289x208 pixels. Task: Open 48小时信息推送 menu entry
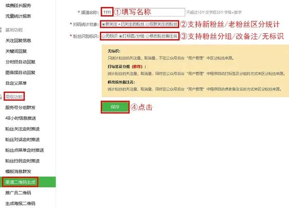(x=21, y=118)
